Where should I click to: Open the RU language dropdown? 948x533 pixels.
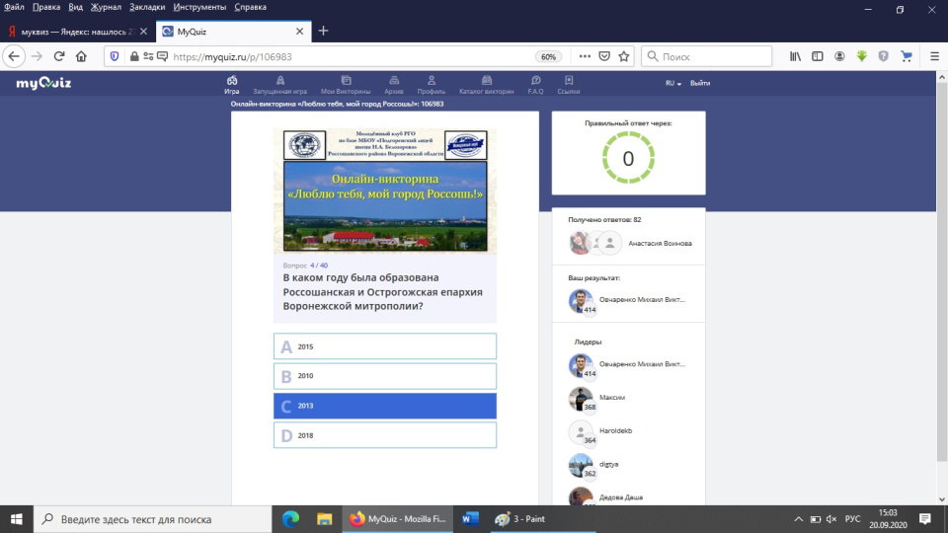pyautogui.click(x=672, y=83)
